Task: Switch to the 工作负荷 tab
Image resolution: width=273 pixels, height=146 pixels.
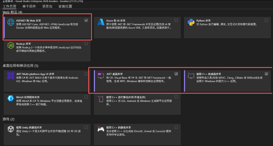Action: 9,6
